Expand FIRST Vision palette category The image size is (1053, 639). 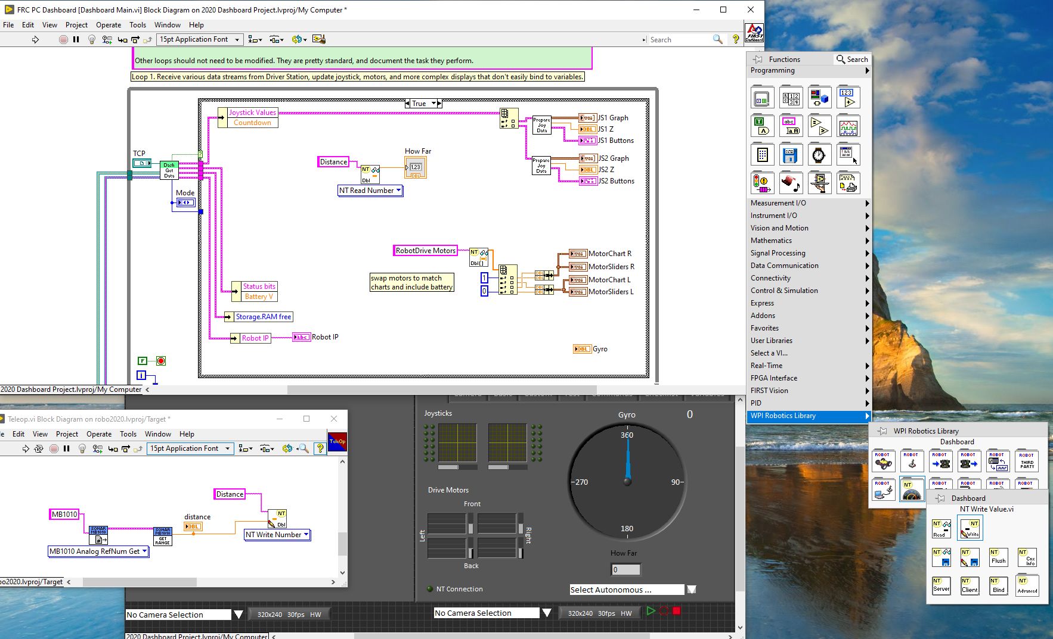pos(809,391)
